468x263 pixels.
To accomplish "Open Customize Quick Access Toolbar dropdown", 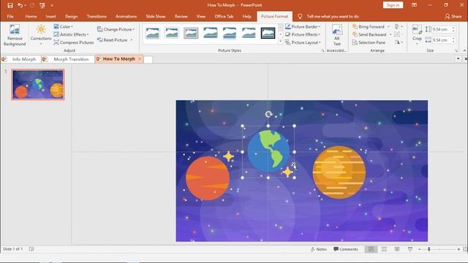I will click(52, 5).
